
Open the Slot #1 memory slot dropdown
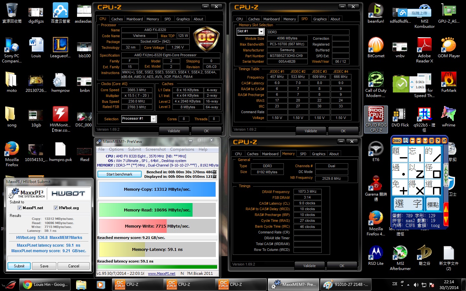click(251, 31)
